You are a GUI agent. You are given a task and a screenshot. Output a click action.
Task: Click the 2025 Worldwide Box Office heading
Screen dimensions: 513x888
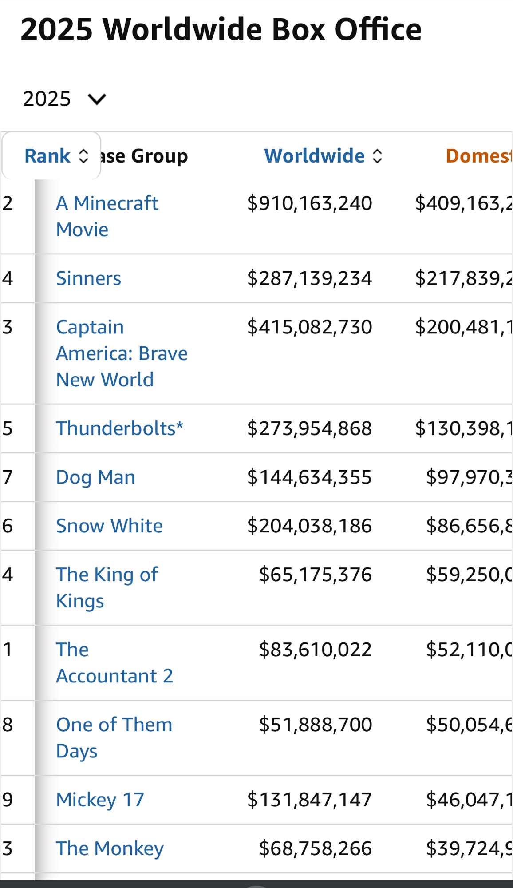pos(221,29)
